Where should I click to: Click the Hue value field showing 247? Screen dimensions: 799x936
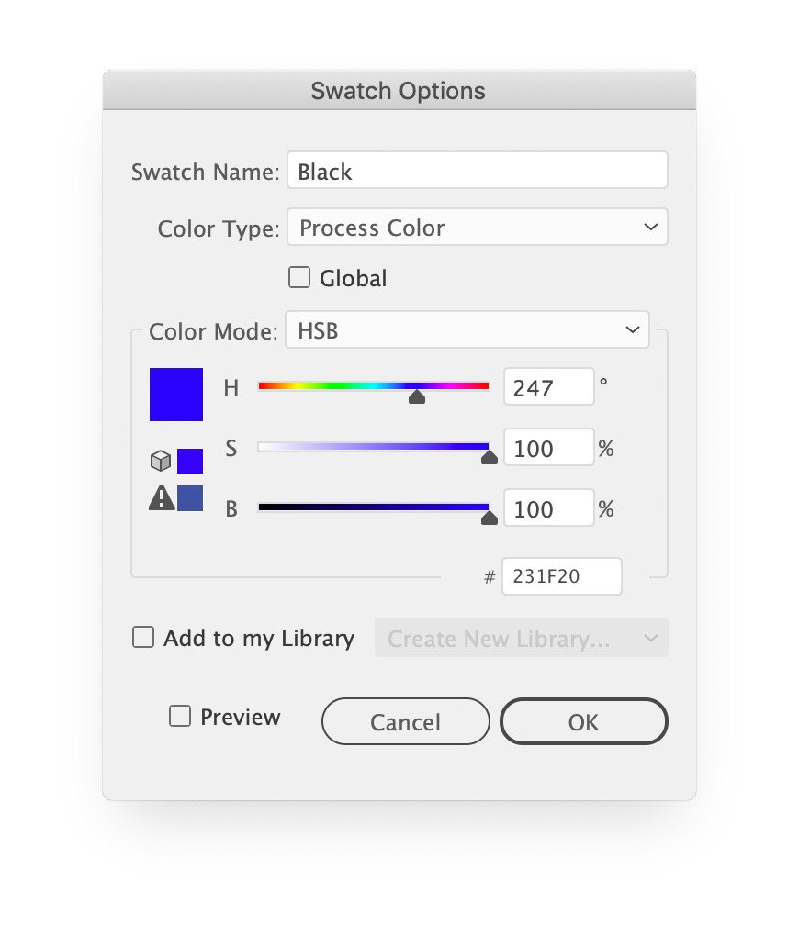coord(548,387)
